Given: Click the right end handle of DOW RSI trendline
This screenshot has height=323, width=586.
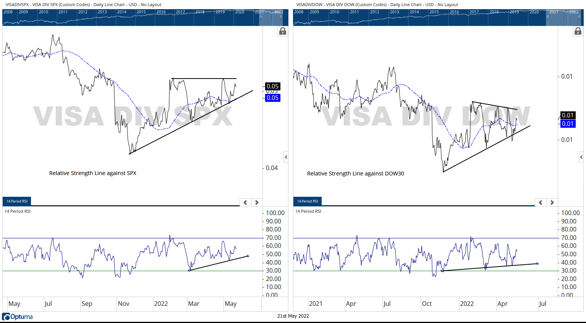Looking at the screenshot, I should coord(538,264).
